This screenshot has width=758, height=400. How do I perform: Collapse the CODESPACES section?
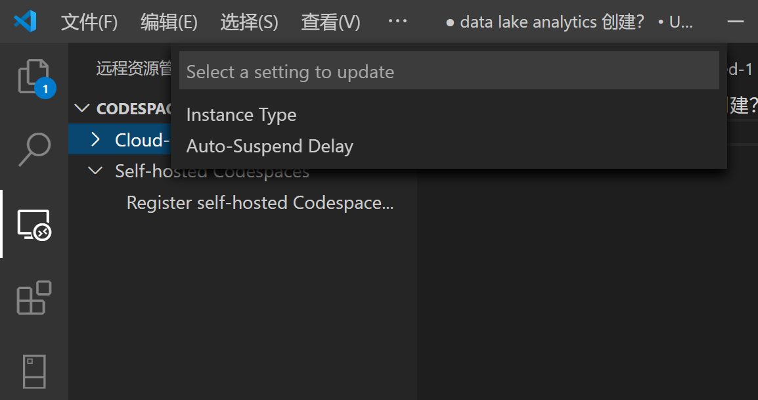tap(81, 108)
